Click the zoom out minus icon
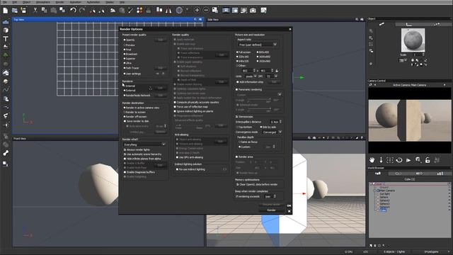This screenshot has width=453, height=255. (x=206, y=11)
